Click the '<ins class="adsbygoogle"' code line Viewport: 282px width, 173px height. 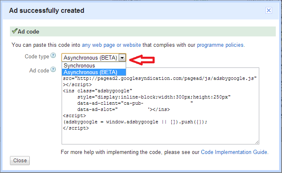pos(98,91)
